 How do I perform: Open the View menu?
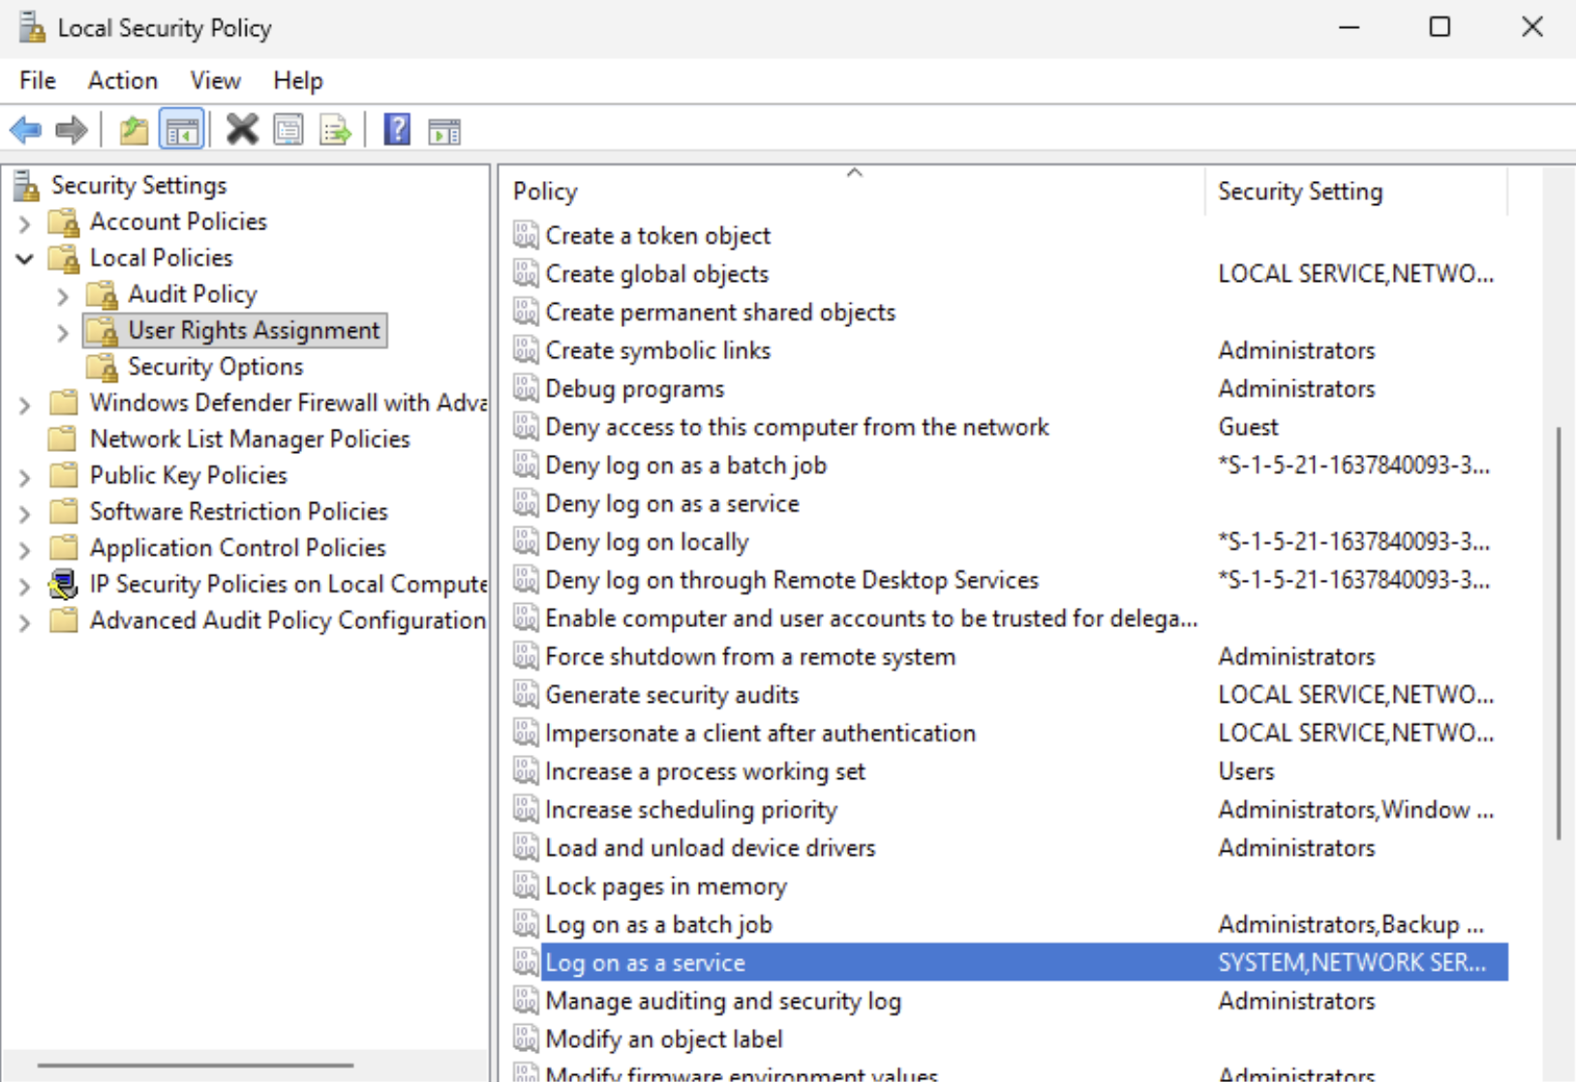(215, 80)
